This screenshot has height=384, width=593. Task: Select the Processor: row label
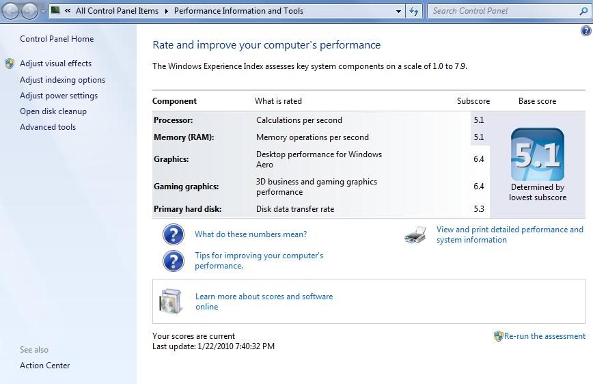click(174, 120)
